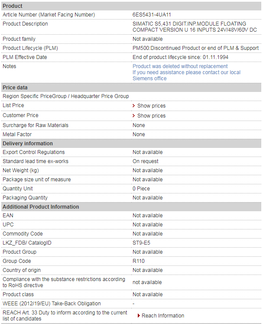This screenshot has width=263, height=324.
Task: Click the arrow icon next to List Price
Action: click(133, 106)
